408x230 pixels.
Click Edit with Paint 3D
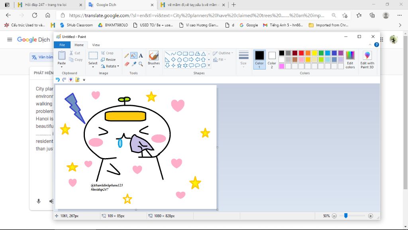367,60
